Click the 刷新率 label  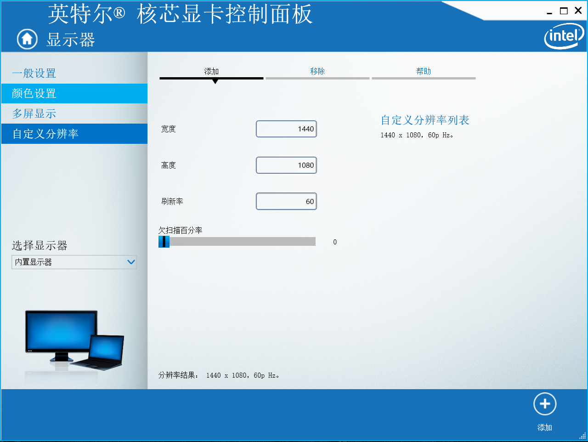pyautogui.click(x=172, y=201)
